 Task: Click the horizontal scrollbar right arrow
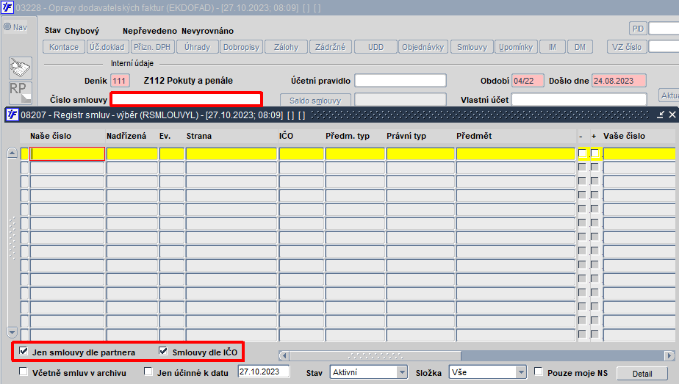(669, 355)
